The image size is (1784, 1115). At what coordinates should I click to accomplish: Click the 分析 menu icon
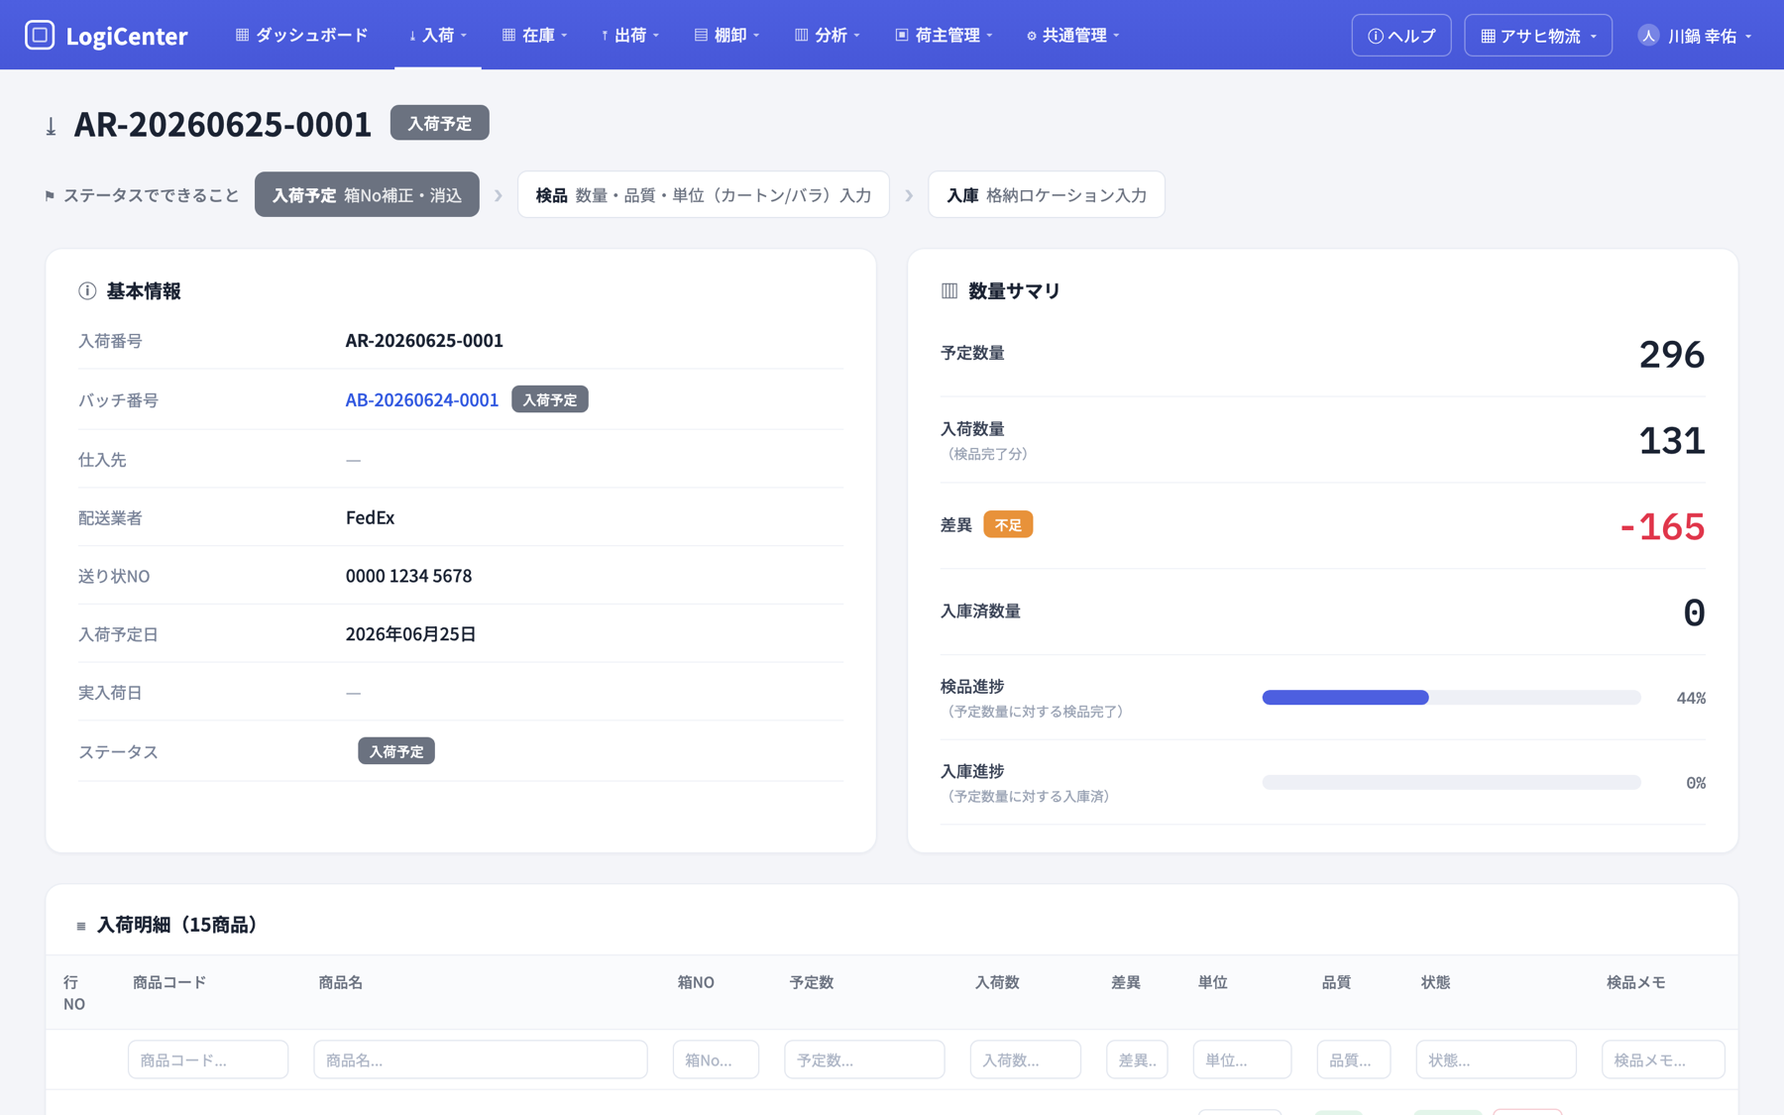point(802,35)
